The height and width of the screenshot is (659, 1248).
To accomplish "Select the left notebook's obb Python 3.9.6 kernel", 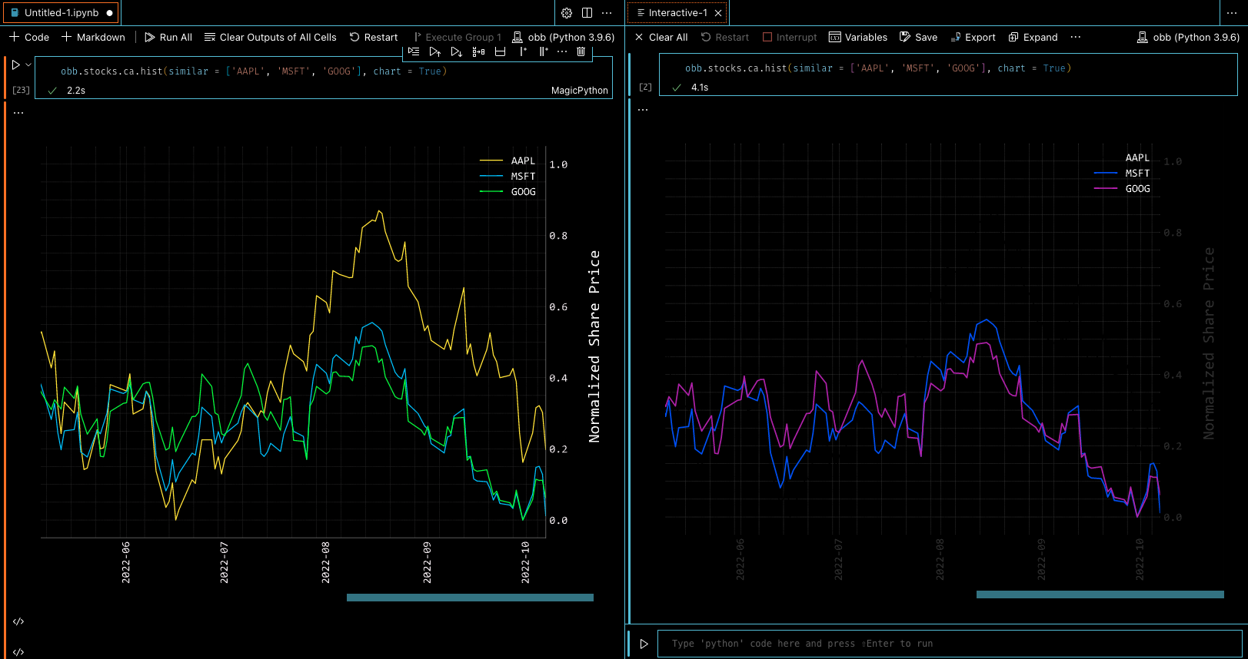I will (x=564, y=37).
